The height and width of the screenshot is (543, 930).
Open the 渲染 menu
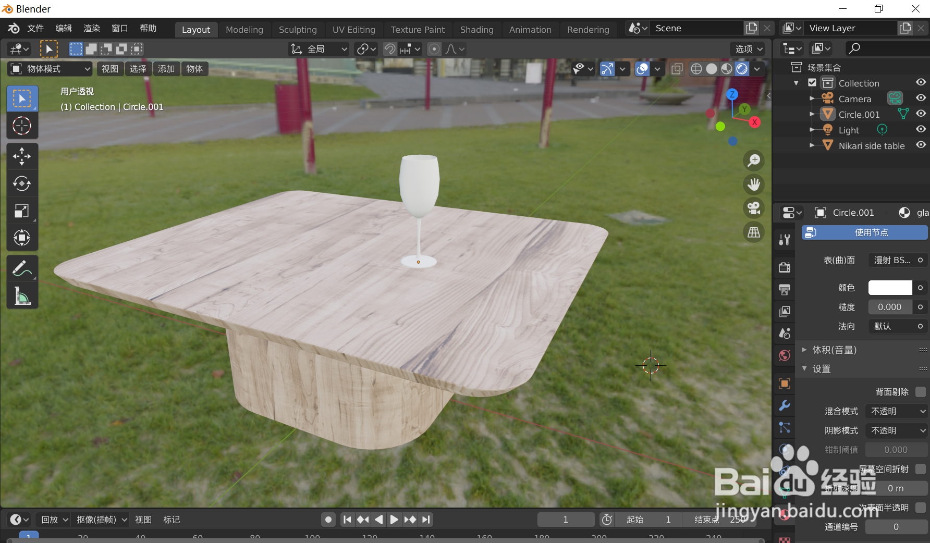tap(91, 28)
